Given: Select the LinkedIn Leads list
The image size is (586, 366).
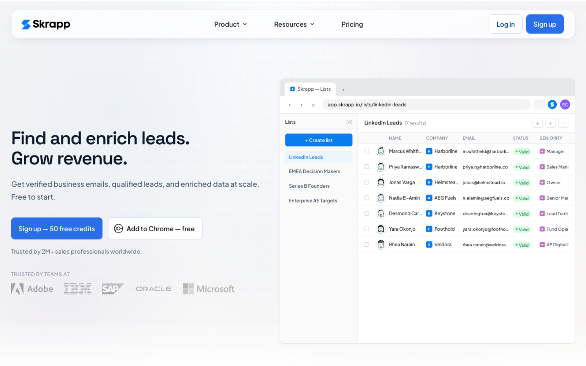Looking at the screenshot, I should click(319, 157).
